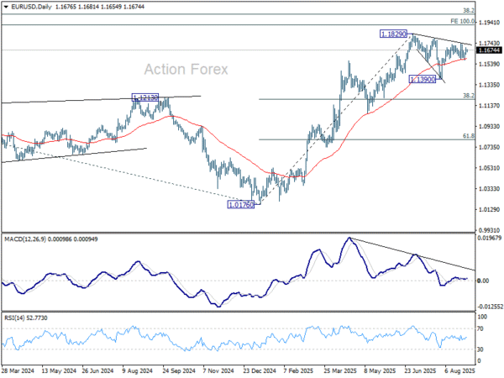Click the 1.19410 price axis value
This screenshot has height=378, width=504.
[x=489, y=23]
